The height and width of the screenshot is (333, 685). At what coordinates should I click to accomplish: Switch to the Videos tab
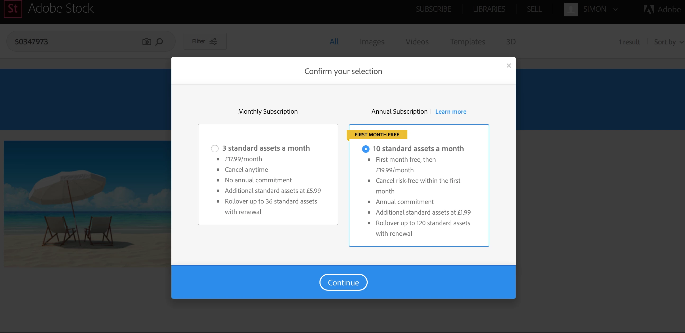(x=417, y=42)
